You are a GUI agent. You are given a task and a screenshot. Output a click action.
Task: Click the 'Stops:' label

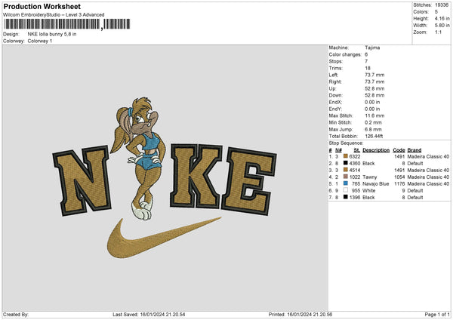click(336, 61)
